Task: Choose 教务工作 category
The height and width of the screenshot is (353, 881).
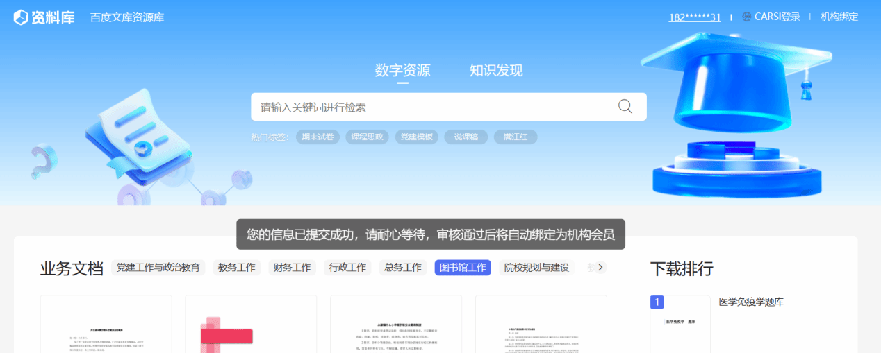Action: pyautogui.click(x=236, y=268)
